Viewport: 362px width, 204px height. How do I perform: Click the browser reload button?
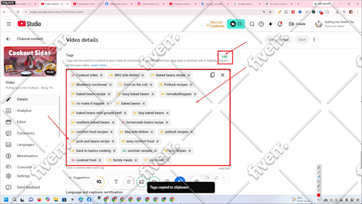(18, 12)
